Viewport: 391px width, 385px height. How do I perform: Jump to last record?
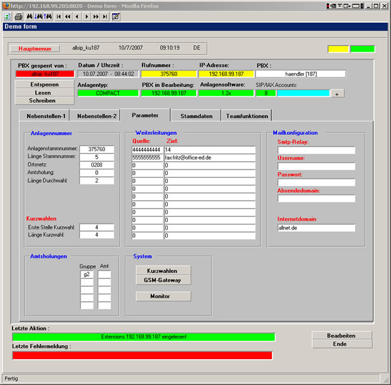tap(105, 16)
